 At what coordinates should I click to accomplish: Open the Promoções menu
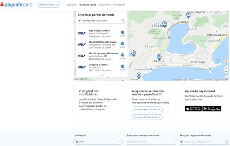click(x=119, y=5)
